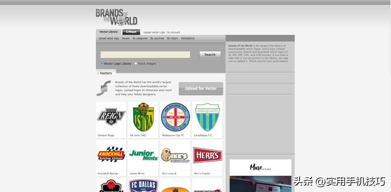
Task: Open the Levadiakos F.C. crest image
Action: (208, 117)
